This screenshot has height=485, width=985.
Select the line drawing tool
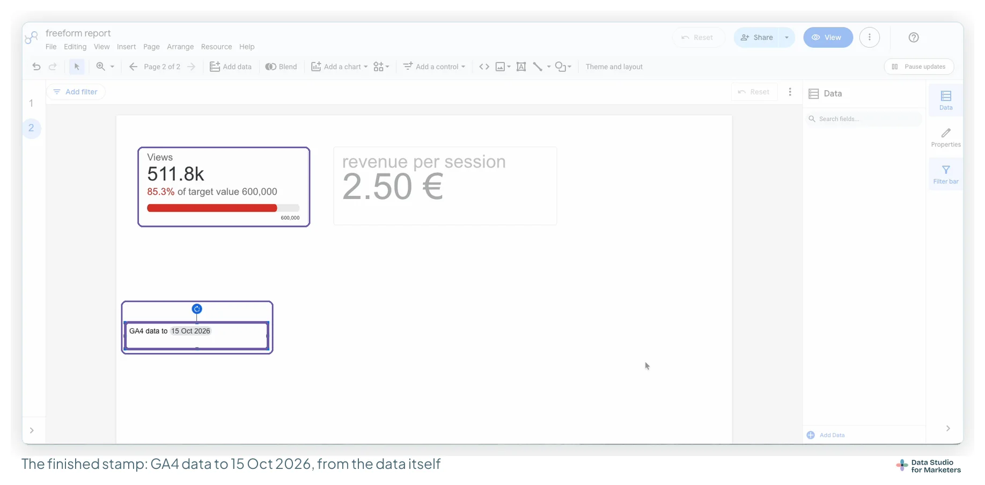click(x=538, y=67)
